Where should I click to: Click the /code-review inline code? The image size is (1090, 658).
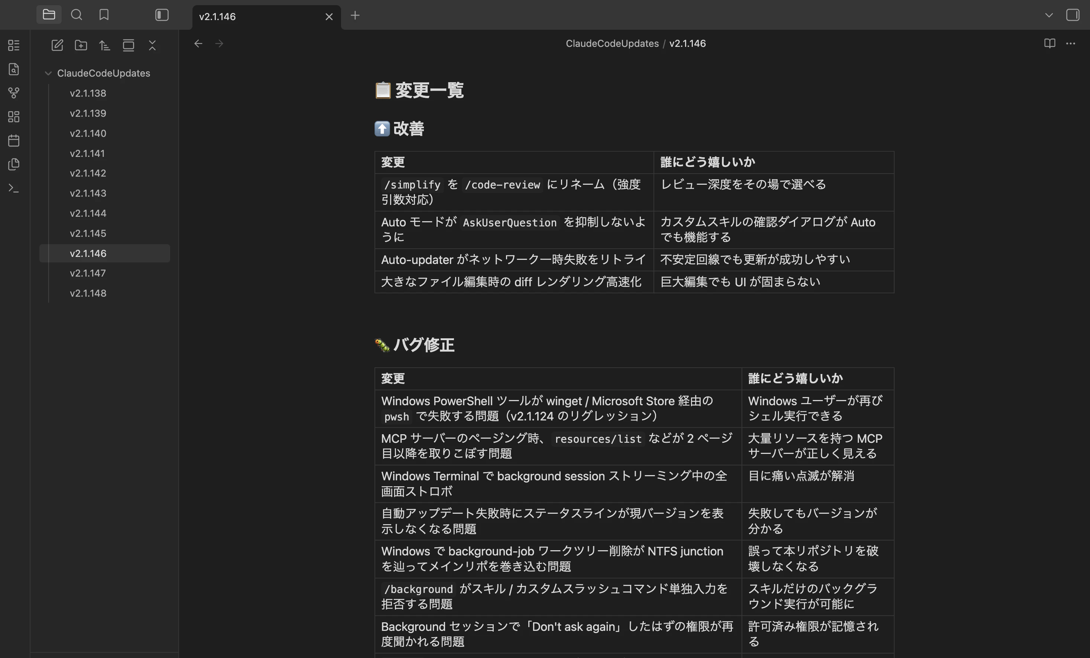click(502, 185)
